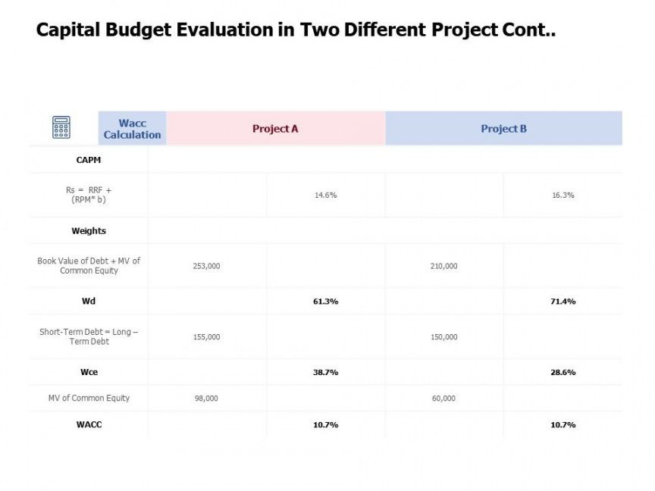
Task: Click the calculator icon
Action: click(x=61, y=127)
